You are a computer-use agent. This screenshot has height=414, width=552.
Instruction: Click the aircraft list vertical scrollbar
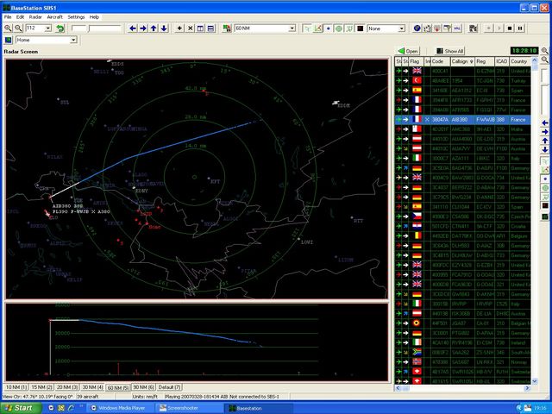pos(535,222)
